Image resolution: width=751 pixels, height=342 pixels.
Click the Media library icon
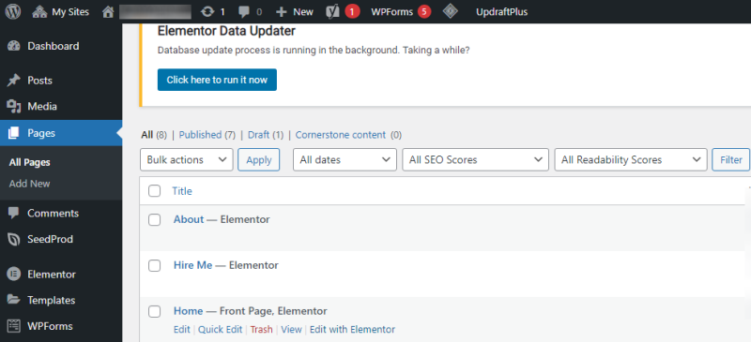point(14,106)
